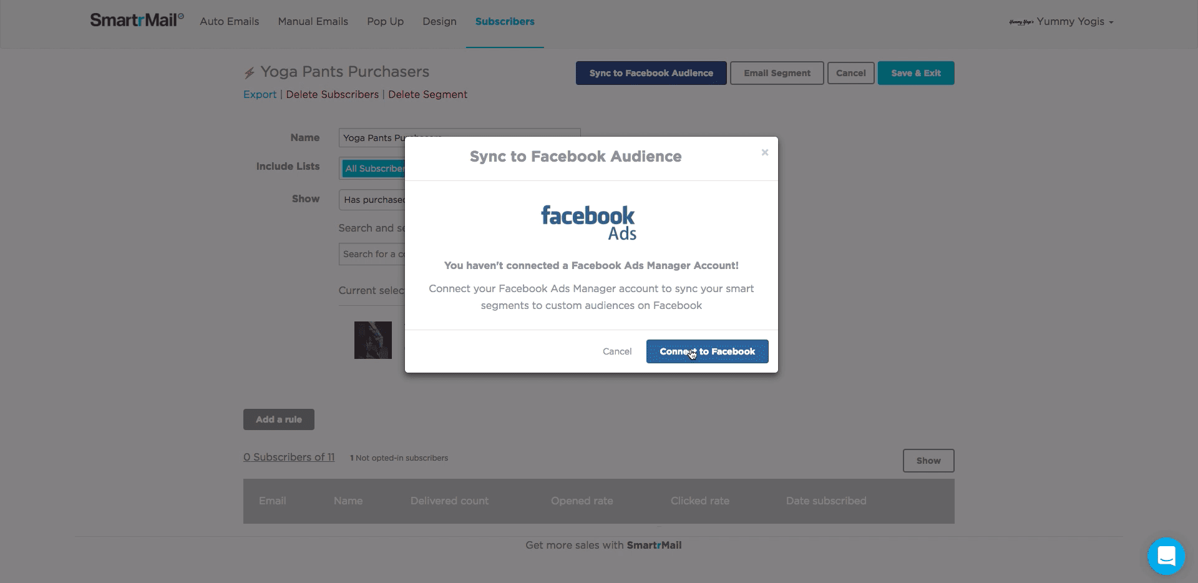Go to the Manual Emails tab

coord(313,22)
